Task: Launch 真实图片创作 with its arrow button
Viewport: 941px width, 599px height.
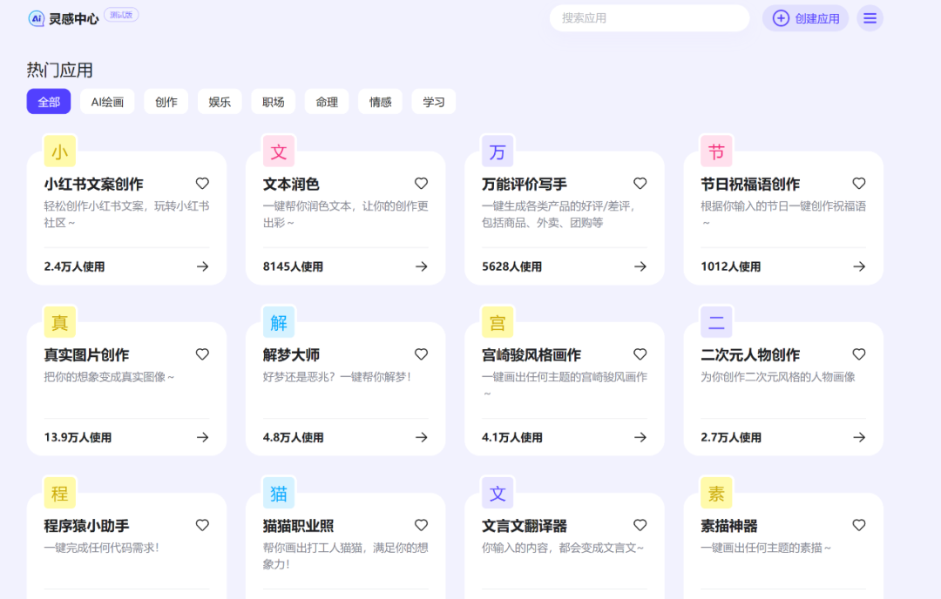Action: click(x=202, y=437)
